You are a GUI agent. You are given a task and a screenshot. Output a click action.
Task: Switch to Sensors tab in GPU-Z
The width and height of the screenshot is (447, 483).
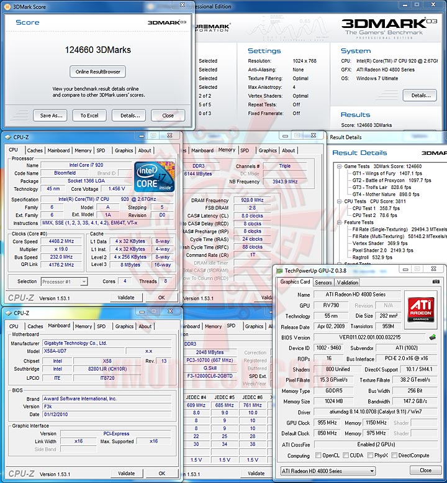323,282
